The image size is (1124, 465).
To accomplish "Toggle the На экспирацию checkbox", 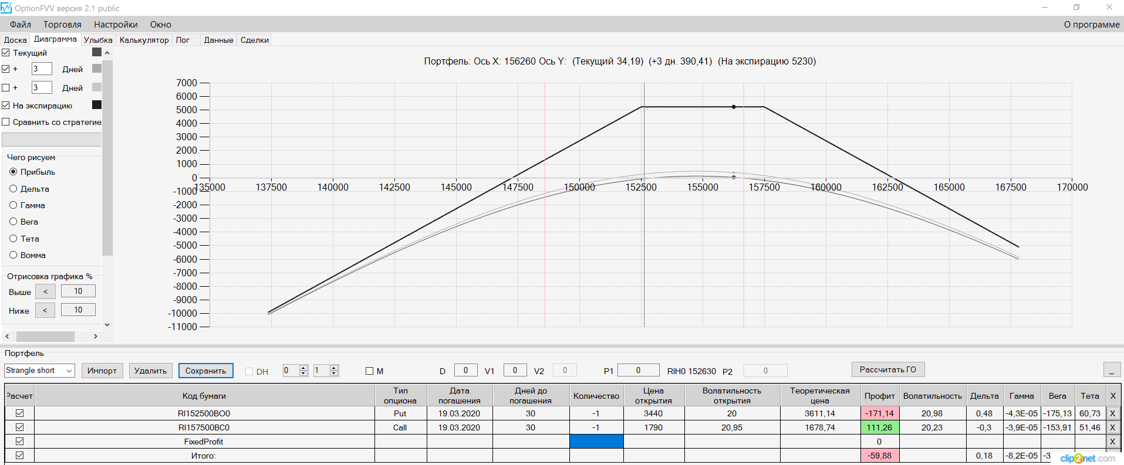I will point(6,106).
